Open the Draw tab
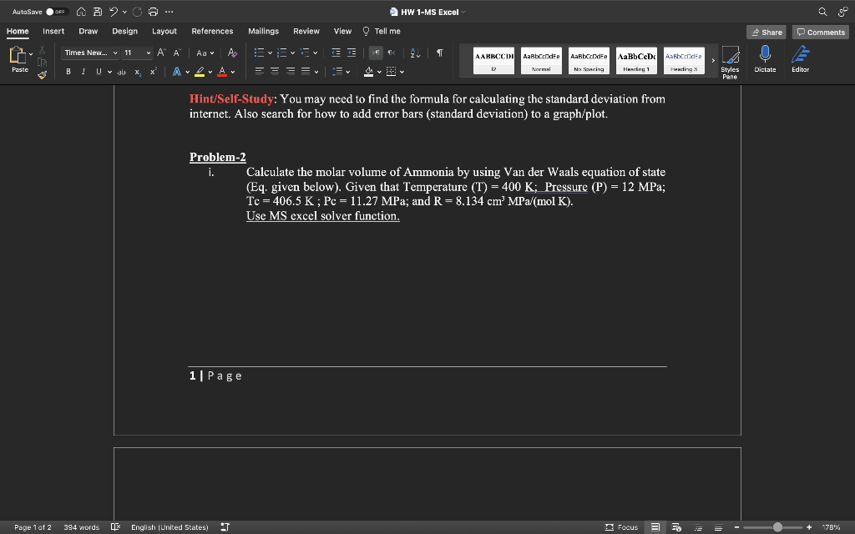This screenshot has width=855, height=534. click(x=89, y=31)
